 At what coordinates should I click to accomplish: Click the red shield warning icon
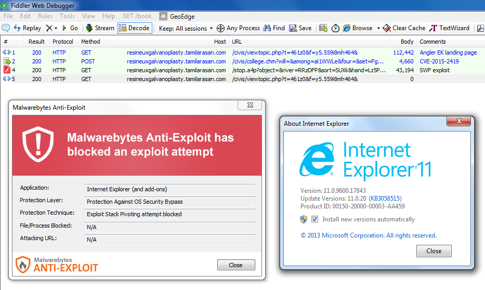coord(38,144)
